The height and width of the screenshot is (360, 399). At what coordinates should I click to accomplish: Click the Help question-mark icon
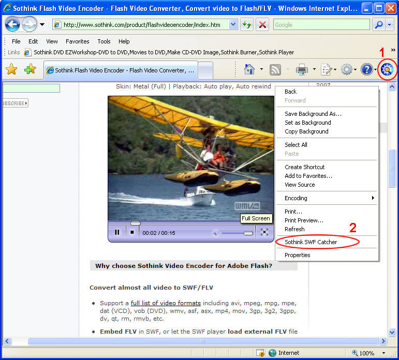click(x=367, y=69)
